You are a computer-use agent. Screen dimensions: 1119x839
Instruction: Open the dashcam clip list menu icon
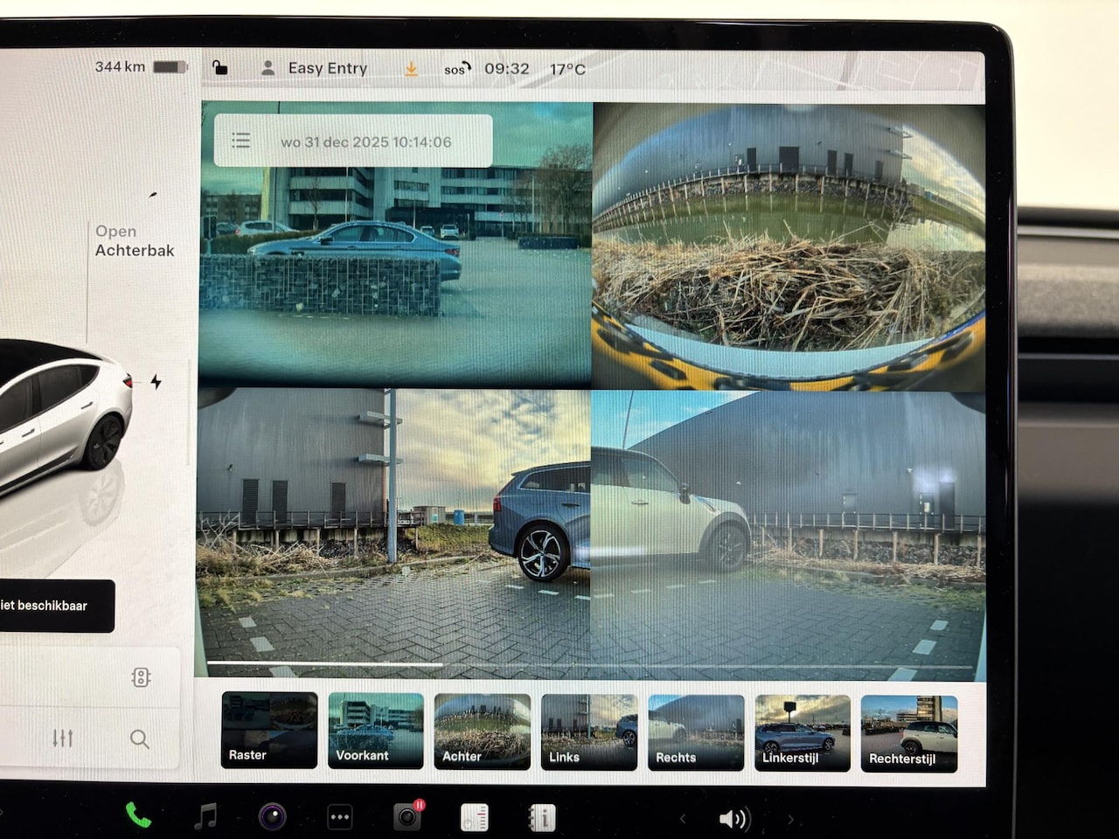tap(240, 141)
